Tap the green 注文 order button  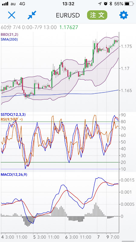click(97, 15)
